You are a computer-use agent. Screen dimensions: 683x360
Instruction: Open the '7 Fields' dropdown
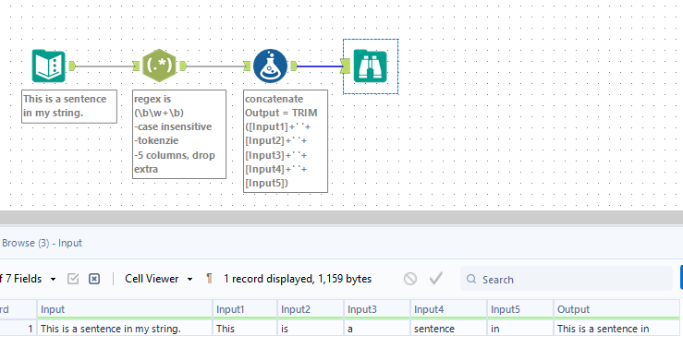(x=29, y=279)
